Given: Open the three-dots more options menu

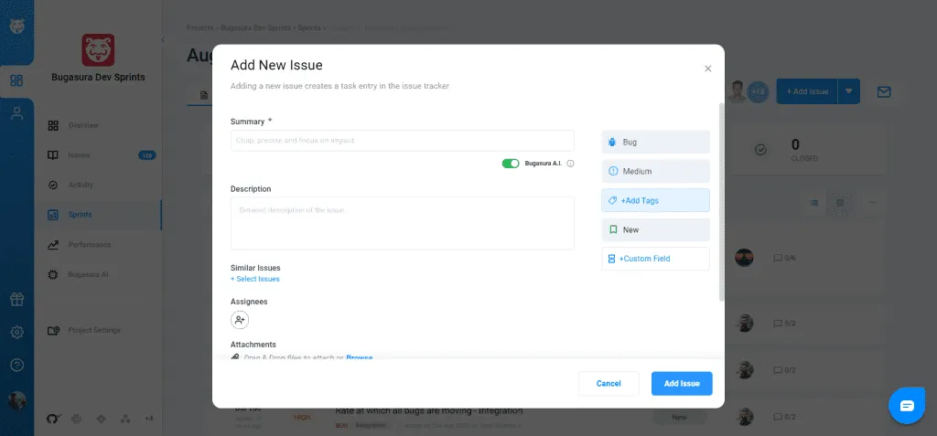Looking at the screenshot, I should click(872, 203).
